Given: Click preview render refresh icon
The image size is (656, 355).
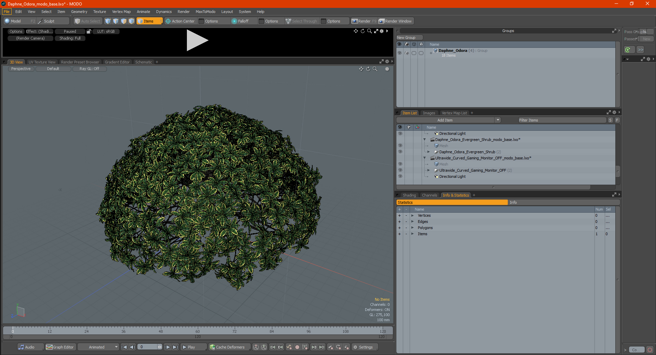Looking at the screenshot, I should click(x=363, y=31).
